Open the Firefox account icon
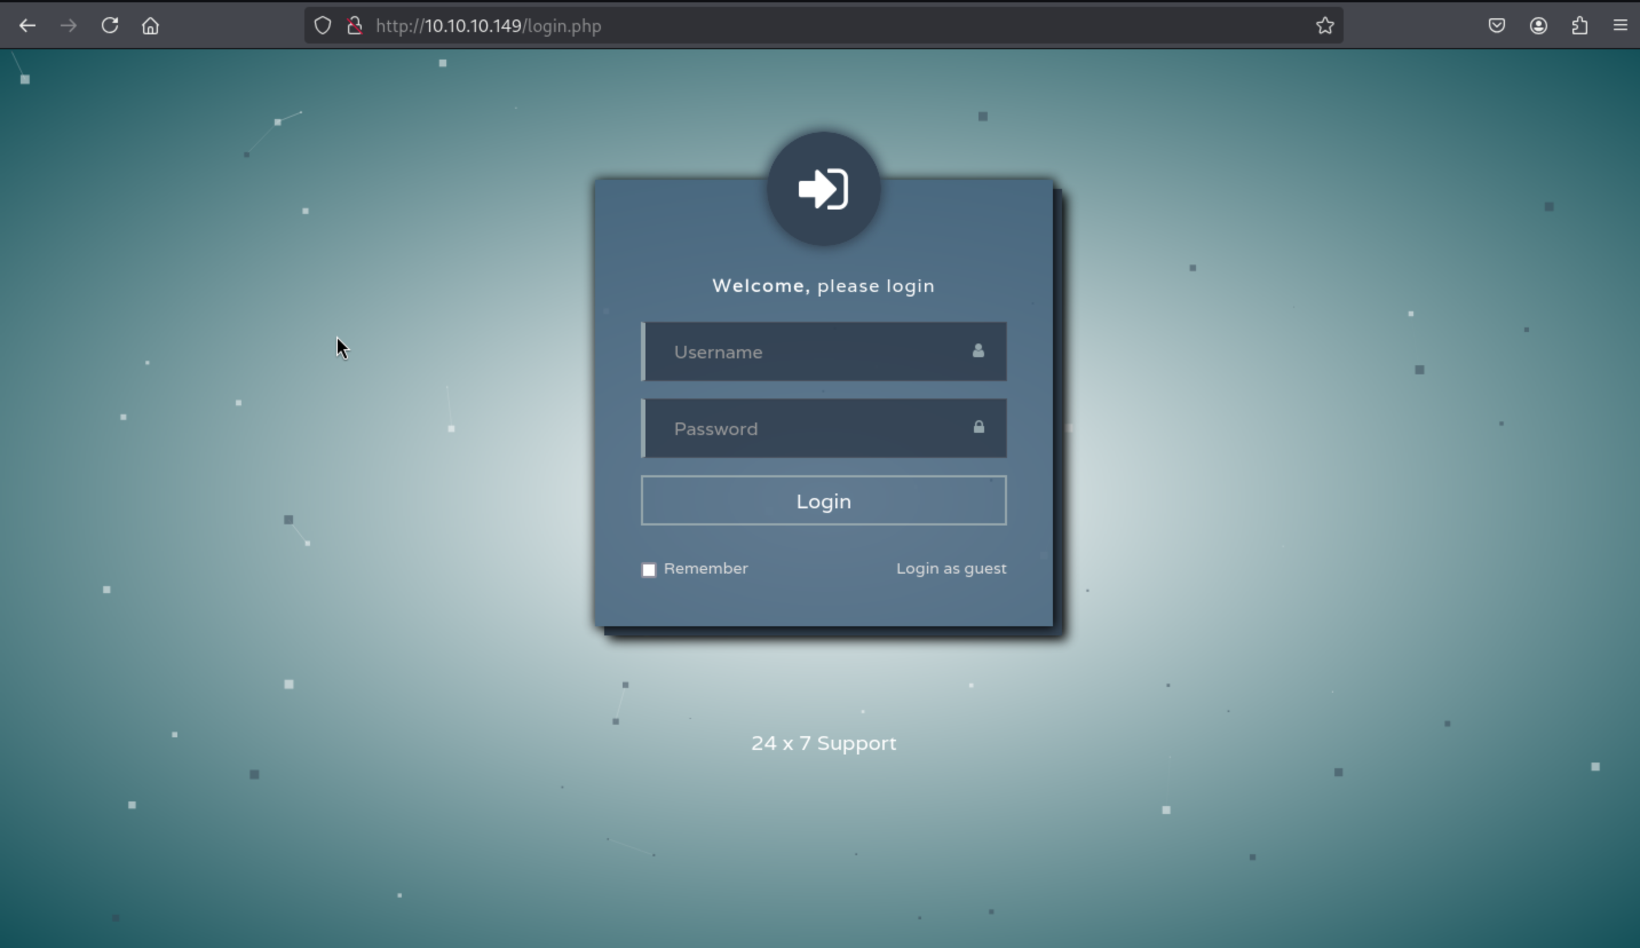 pyautogui.click(x=1539, y=26)
